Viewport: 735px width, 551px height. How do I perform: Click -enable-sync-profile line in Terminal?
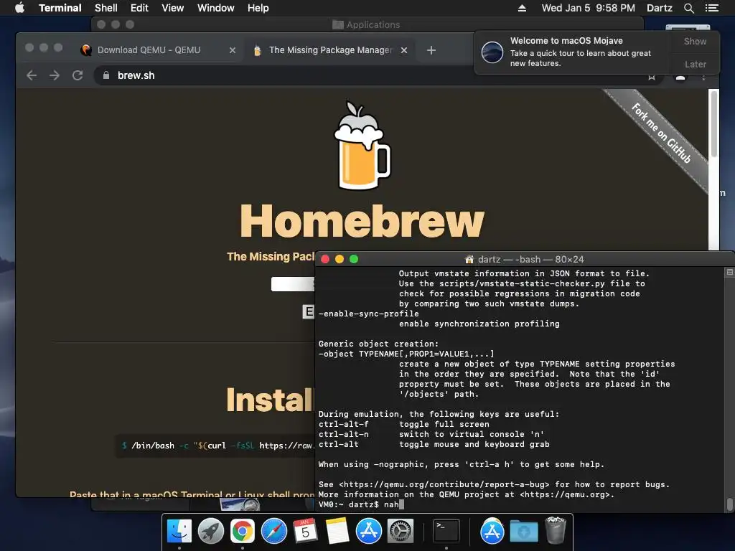click(368, 314)
